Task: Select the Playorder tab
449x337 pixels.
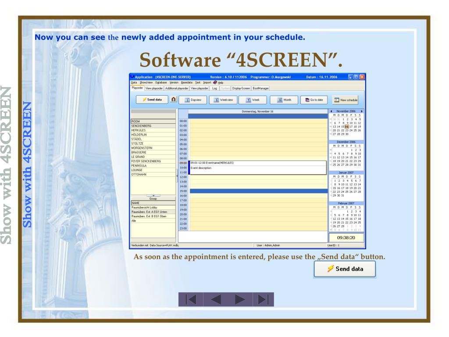Action: 137,88
